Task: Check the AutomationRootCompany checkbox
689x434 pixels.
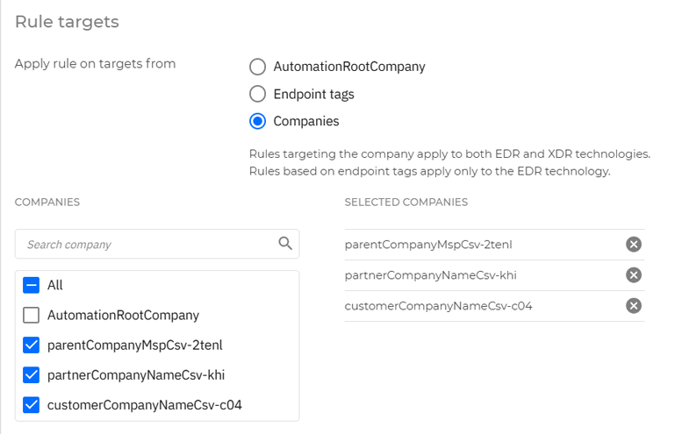Action: tap(32, 315)
